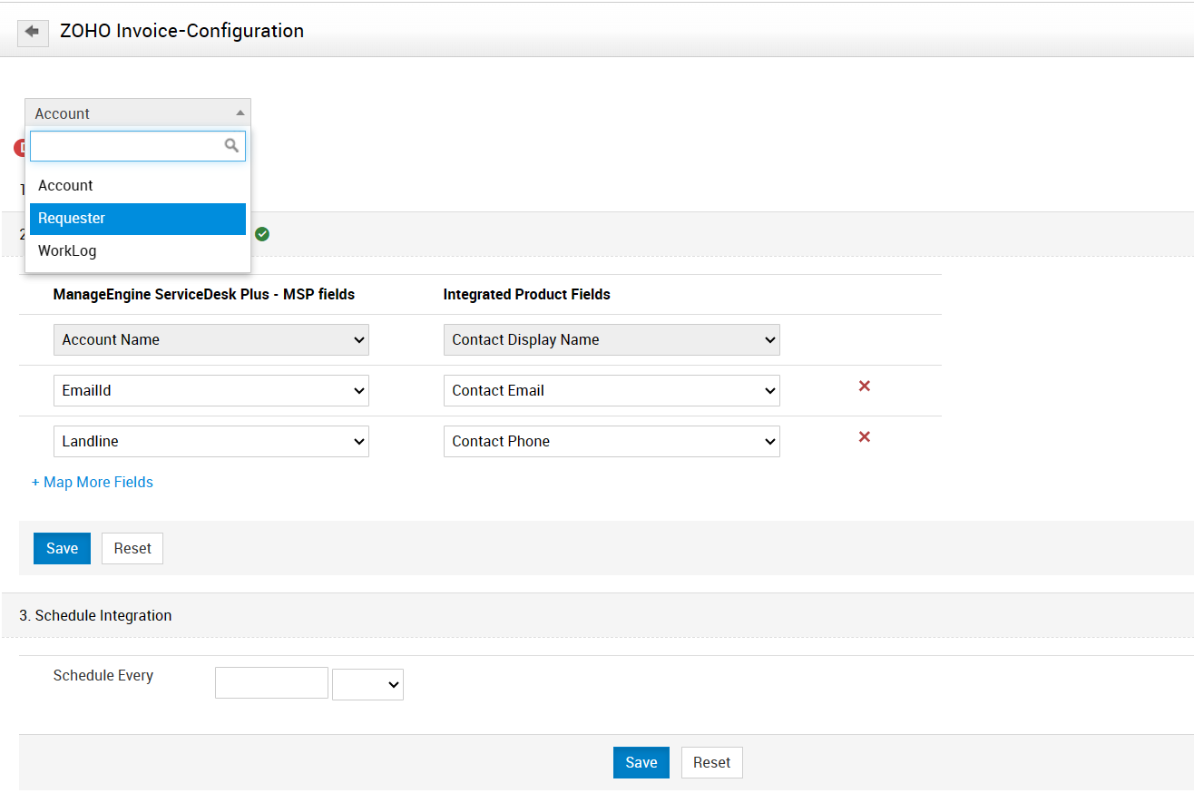The width and height of the screenshot is (1194, 793).
Task: Collapse the Account module dropdown arrow
Action: coord(240,113)
